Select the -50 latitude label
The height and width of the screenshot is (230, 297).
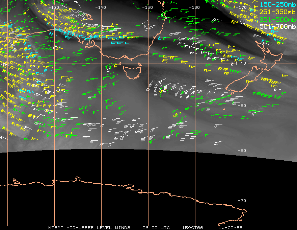242,106
